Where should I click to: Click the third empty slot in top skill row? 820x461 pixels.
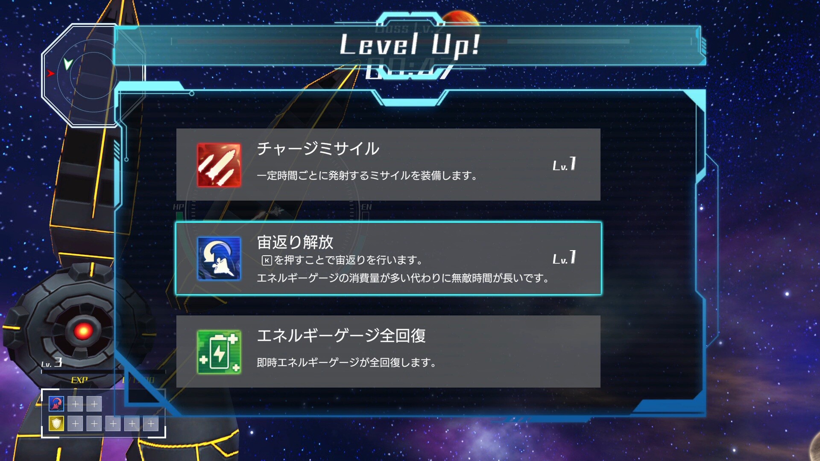point(94,403)
